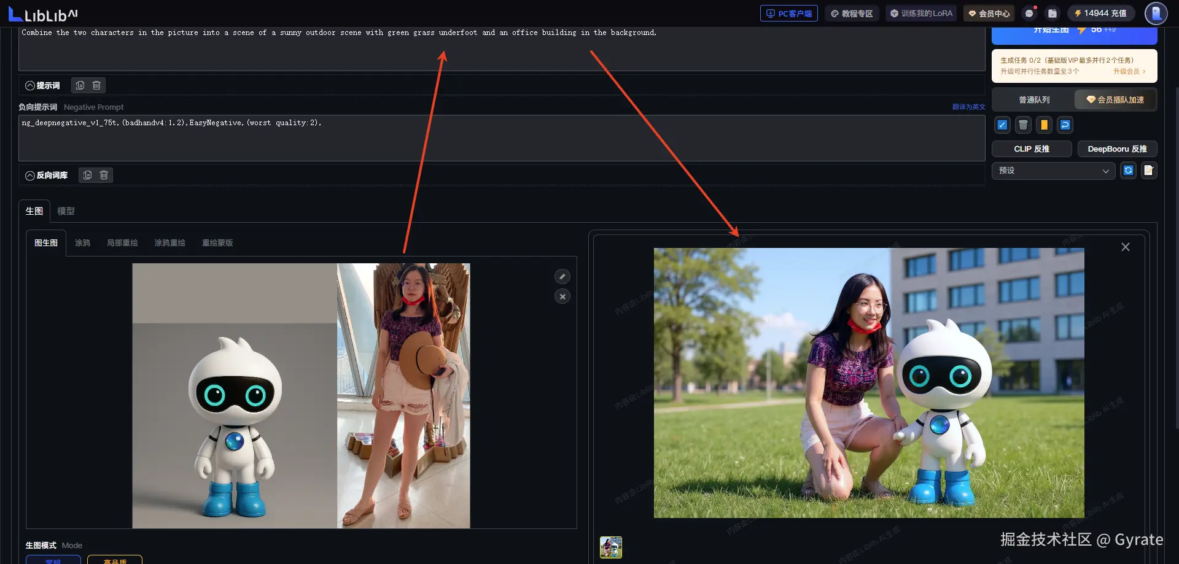Click the gray trash can icon under queue options

click(1023, 125)
